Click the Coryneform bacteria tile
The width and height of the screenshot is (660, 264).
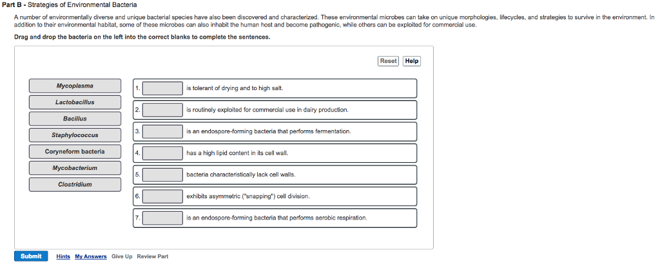click(x=75, y=152)
